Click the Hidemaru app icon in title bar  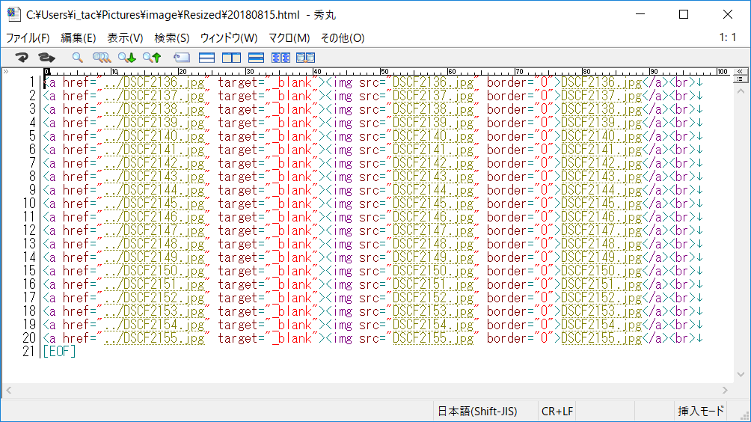[x=14, y=14]
